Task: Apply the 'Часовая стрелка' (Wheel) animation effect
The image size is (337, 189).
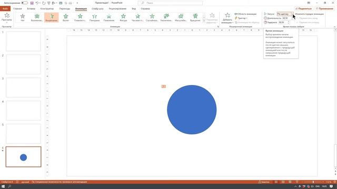Action: [138, 17]
